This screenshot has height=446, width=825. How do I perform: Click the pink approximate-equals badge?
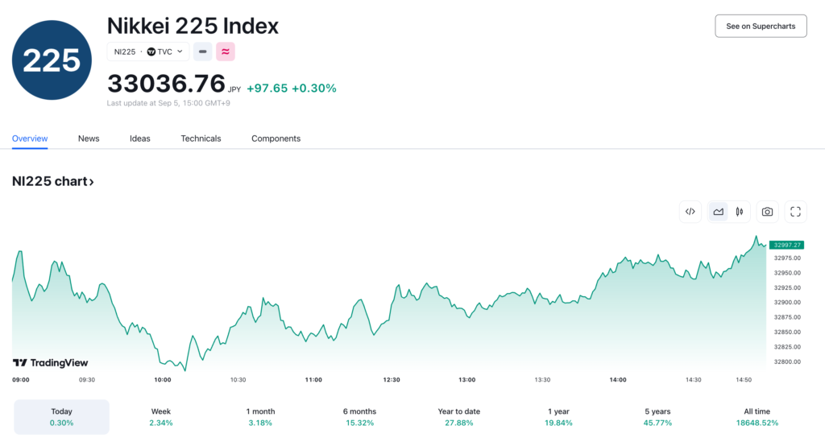[x=226, y=52]
